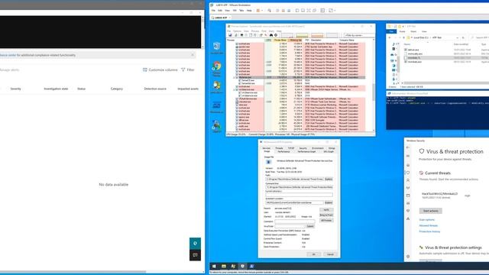489x275 pixels.
Task: Click Family options icon in Windows Security
Action: pos(408,218)
